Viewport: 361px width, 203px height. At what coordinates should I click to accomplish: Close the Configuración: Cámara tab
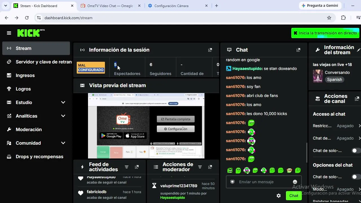(206, 6)
